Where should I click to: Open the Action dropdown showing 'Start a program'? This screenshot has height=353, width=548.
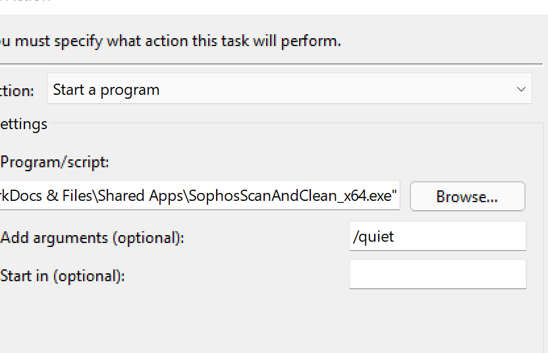tap(288, 90)
